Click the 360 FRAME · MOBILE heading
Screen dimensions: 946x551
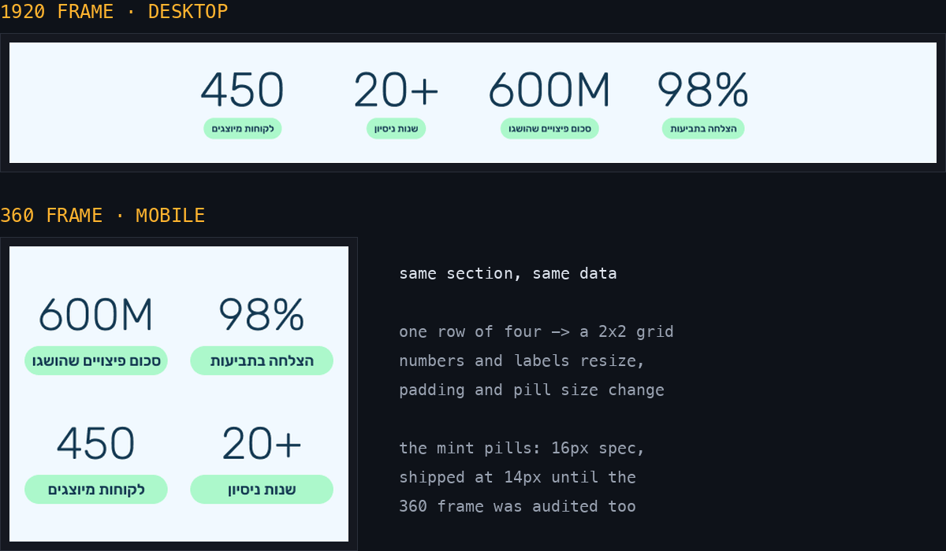(x=102, y=215)
